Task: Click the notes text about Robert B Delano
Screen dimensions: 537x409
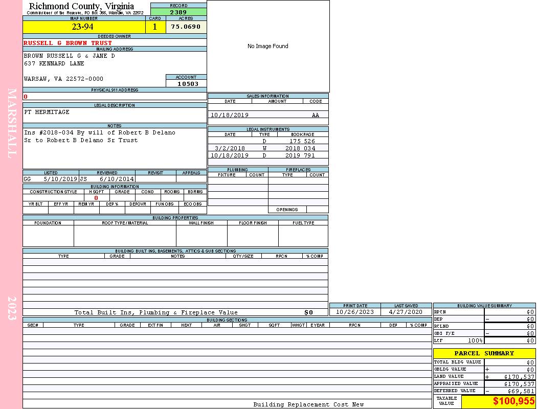Action: tap(99, 136)
